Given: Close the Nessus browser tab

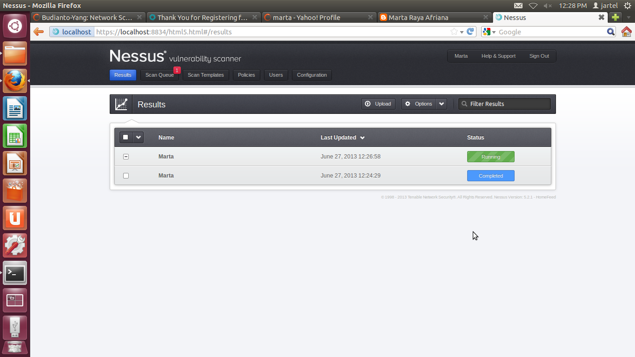Looking at the screenshot, I should pyautogui.click(x=602, y=17).
